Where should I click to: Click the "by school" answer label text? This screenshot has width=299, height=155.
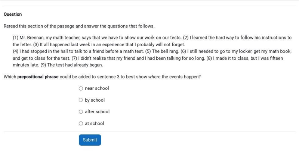(x=95, y=100)
